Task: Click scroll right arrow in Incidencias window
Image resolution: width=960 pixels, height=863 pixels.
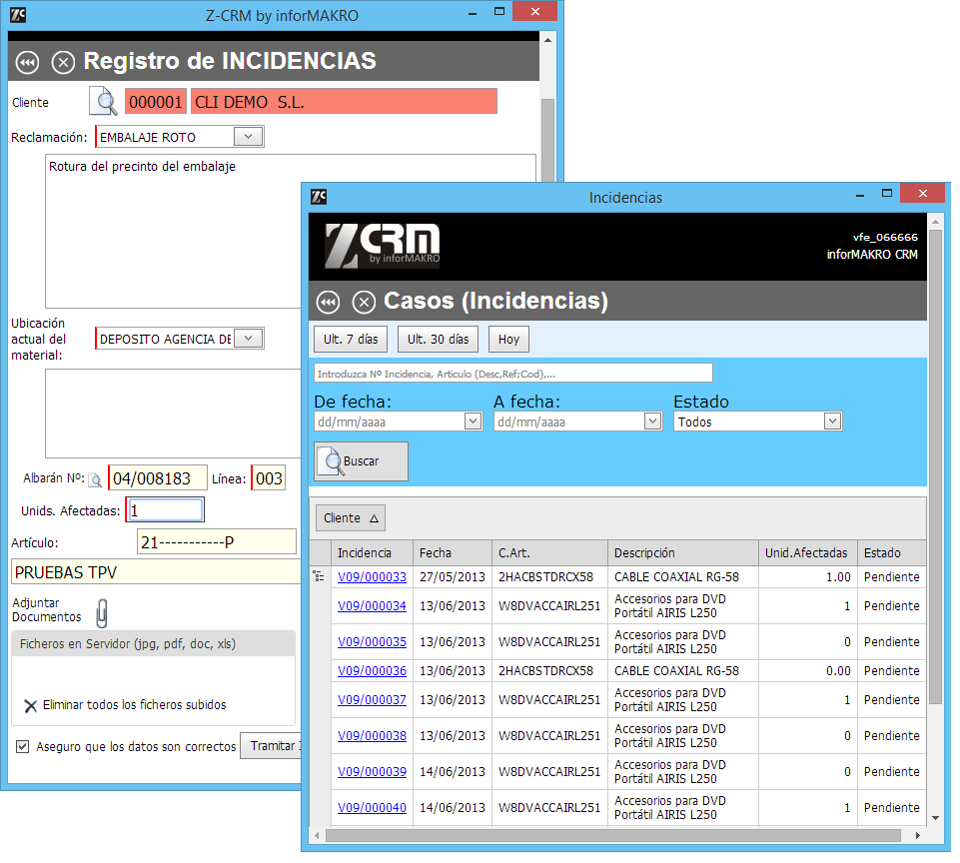Action: point(918,835)
